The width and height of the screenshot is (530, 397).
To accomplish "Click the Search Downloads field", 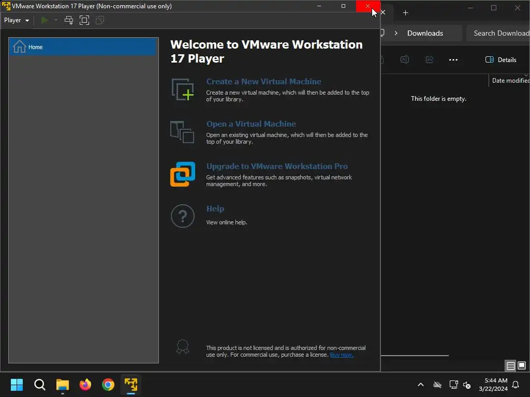I will click(498, 33).
